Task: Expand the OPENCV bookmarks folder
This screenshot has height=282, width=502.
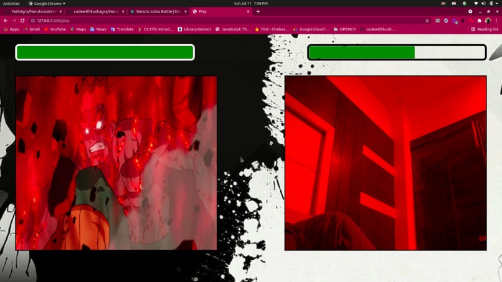Action: tap(344, 29)
